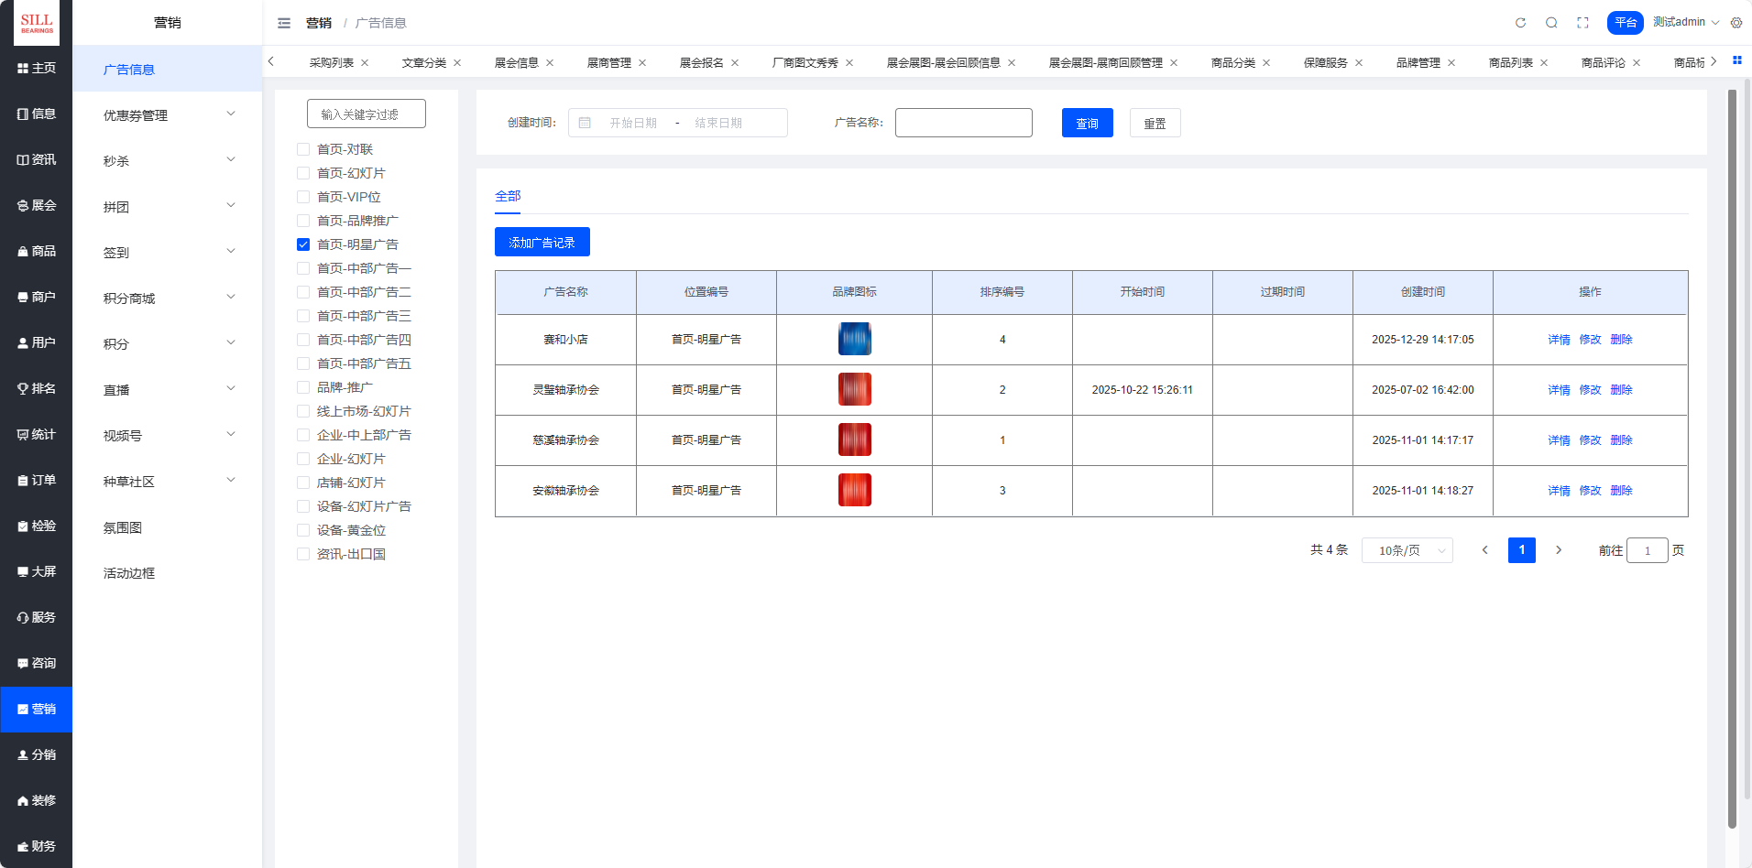
Task: Click the refresh icon in top bar
Action: tap(1520, 23)
